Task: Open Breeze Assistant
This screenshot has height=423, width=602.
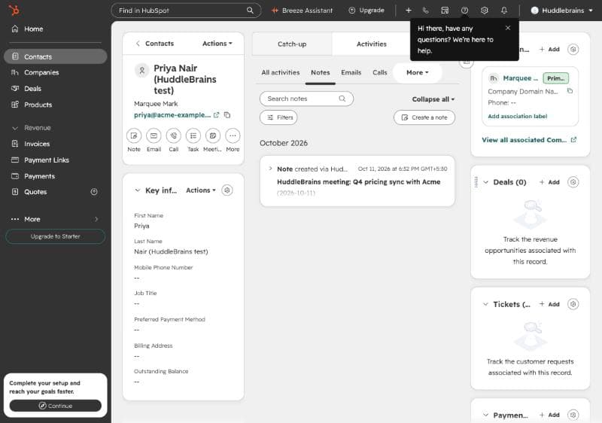Action: click(x=303, y=11)
